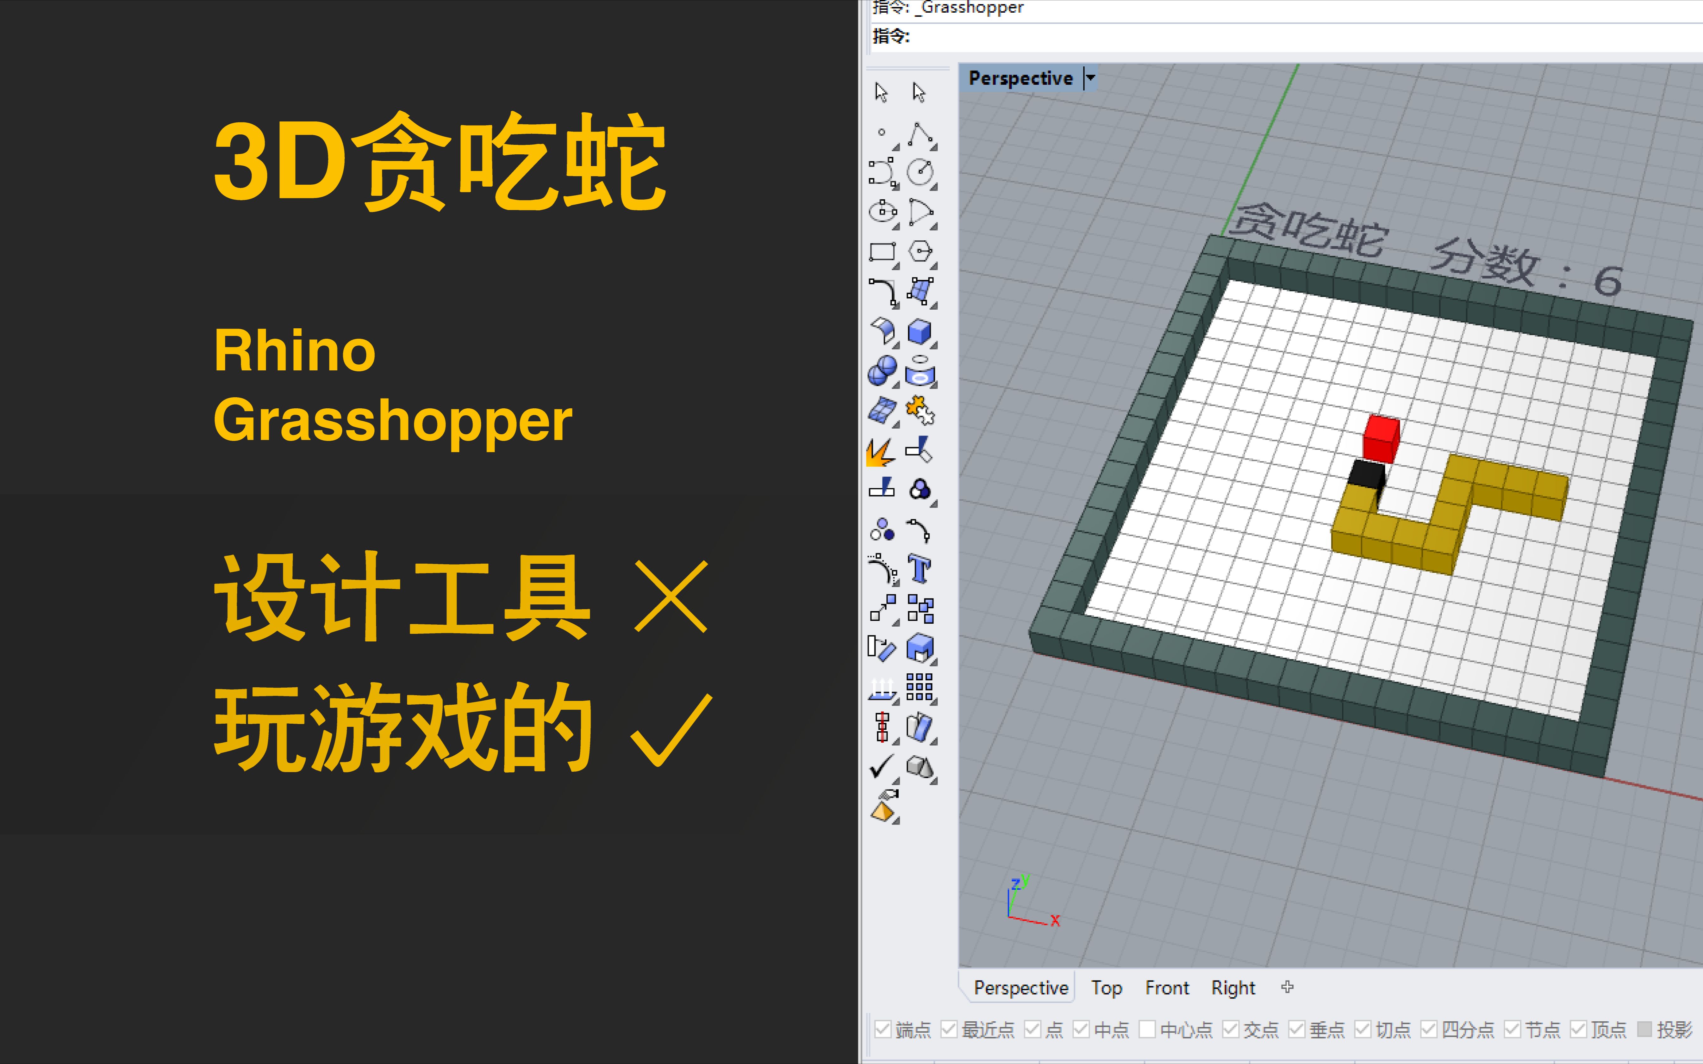Toggle the 中点 osnap checkbox
Viewport: 1703px width, 1064px height.
(x=1081, y=1030)
